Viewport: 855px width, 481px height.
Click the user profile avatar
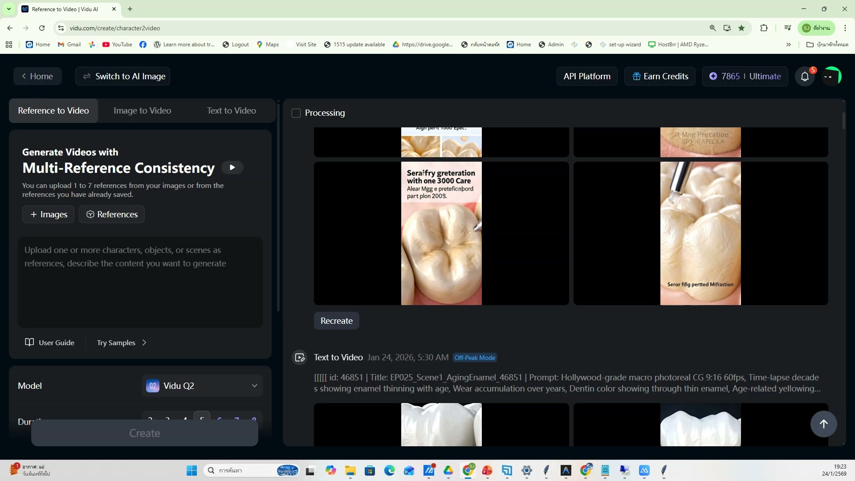click(831, 77)
